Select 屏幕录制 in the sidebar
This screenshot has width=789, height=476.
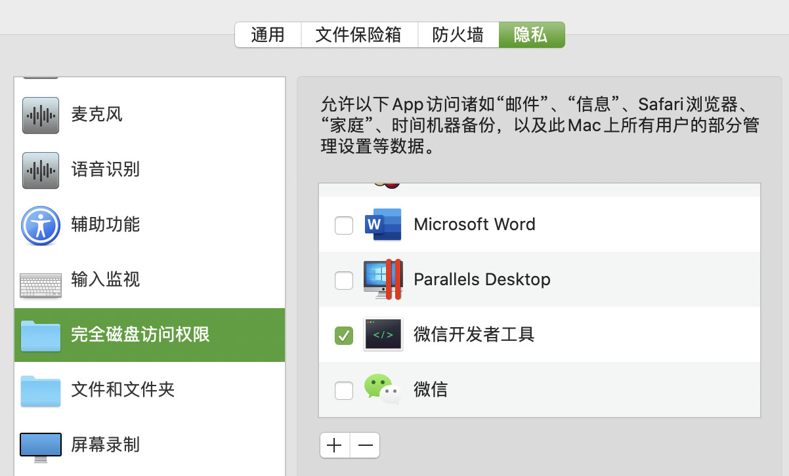(x=150, y=445)
